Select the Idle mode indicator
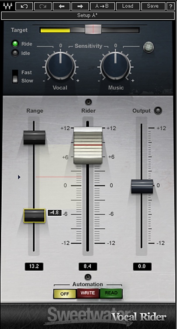 (x=15, y=53)
